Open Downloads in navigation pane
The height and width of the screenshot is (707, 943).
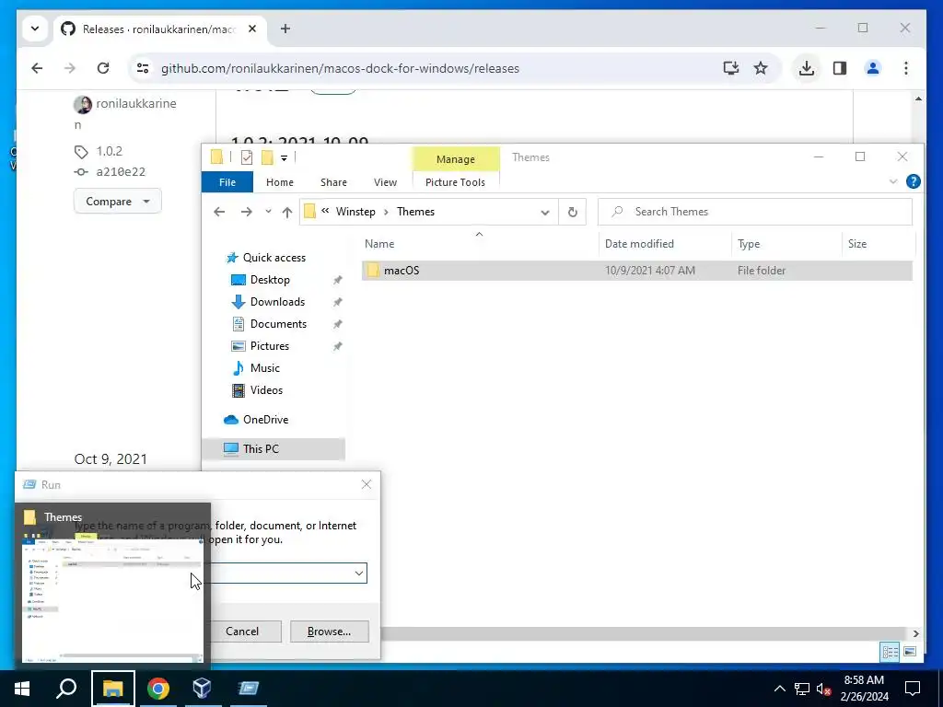[277, 302]
